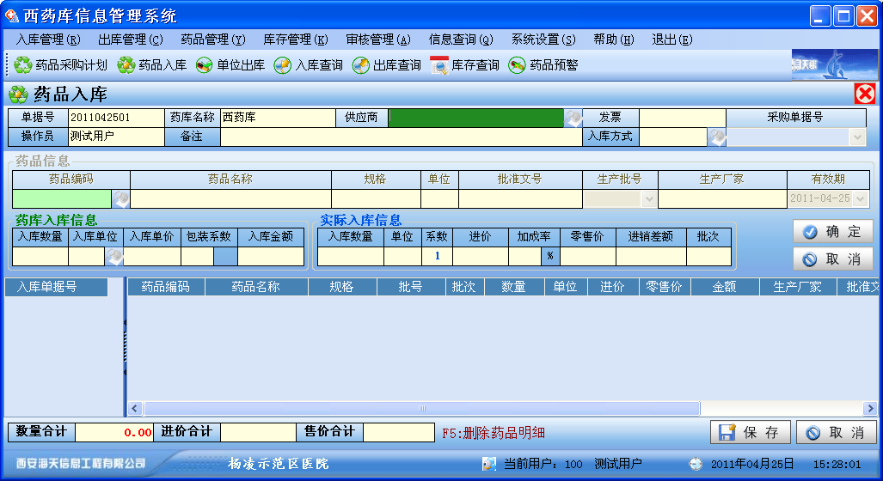Click the 数量合计 value 0.00

[x=114, y=432]
